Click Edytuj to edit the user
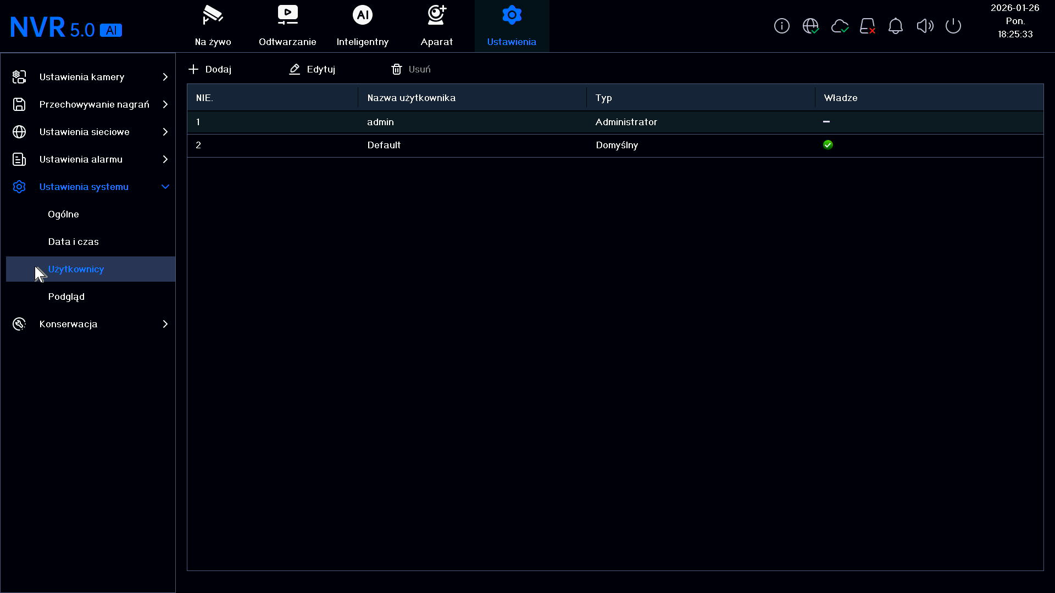1055x593 pixels. tap(312, 69)
